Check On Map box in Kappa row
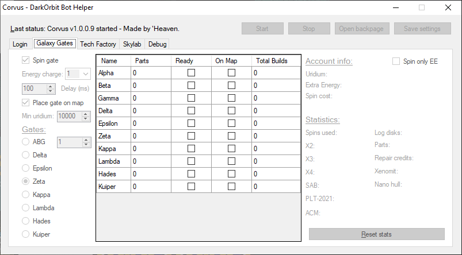Viewport: 462px width, 255px height. tap(232, 149)
